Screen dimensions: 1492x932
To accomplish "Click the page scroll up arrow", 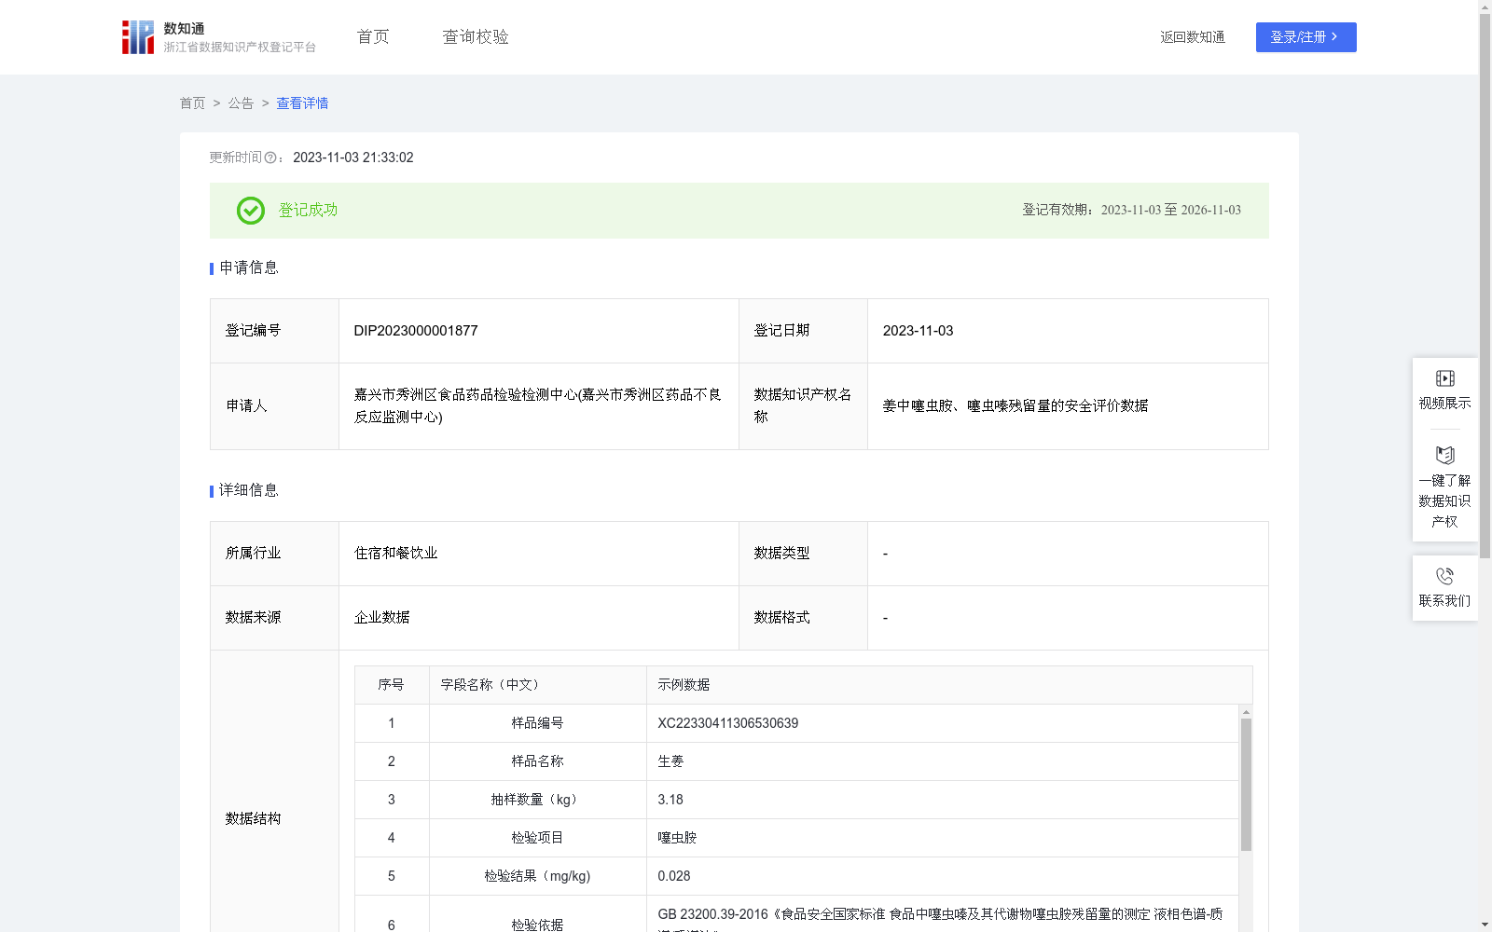I will [x=1485, y=6].
